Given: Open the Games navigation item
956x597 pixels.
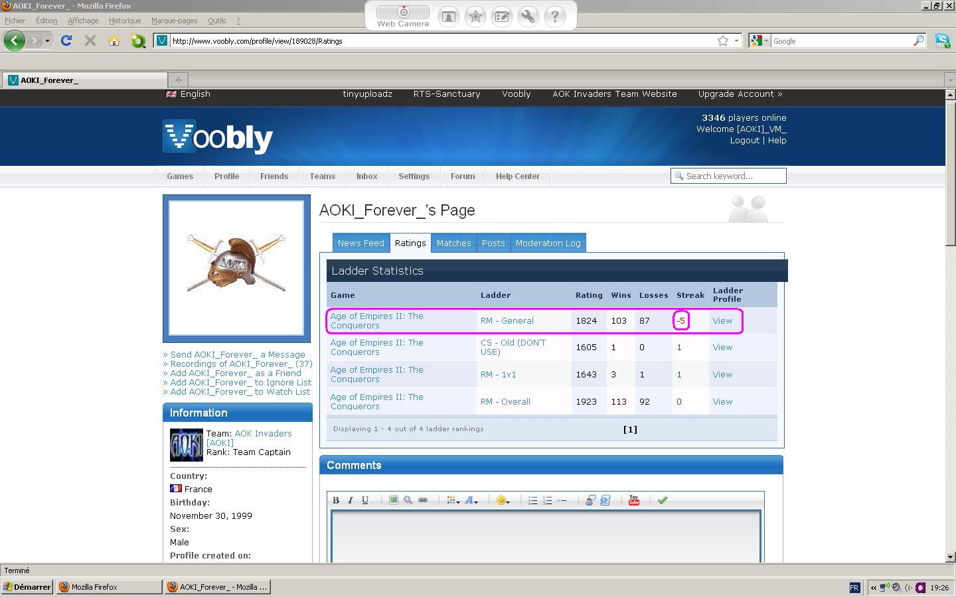Looking at the screenshot, I should tap(180, 176).
